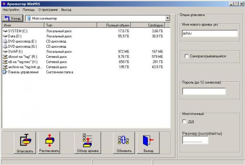Sort by the Полный объем column header
The image size is (245, 165).
(114, 25)
